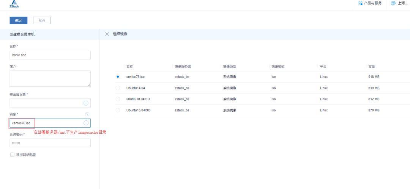Click the 确定 confirm button
The image size is (410, 189).
18,20
